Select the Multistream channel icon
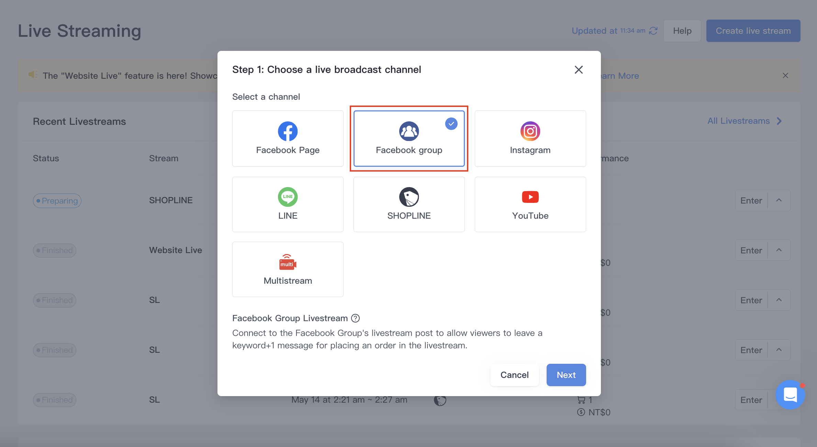 tap(288, 262)
